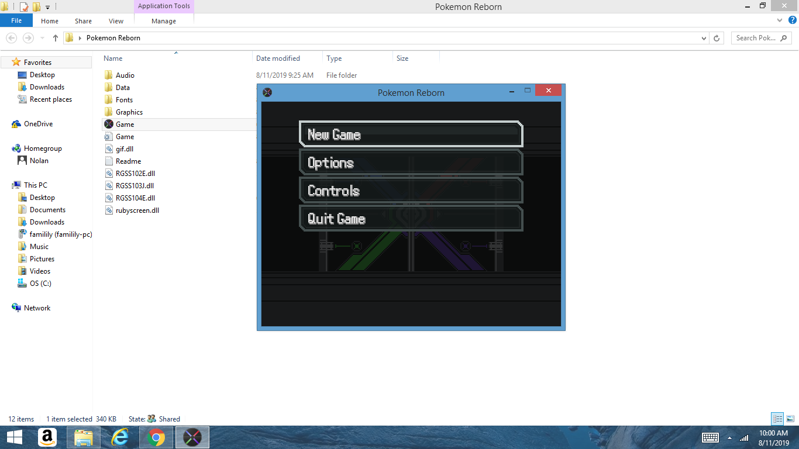Click the Windows Start button

(14, 437)
